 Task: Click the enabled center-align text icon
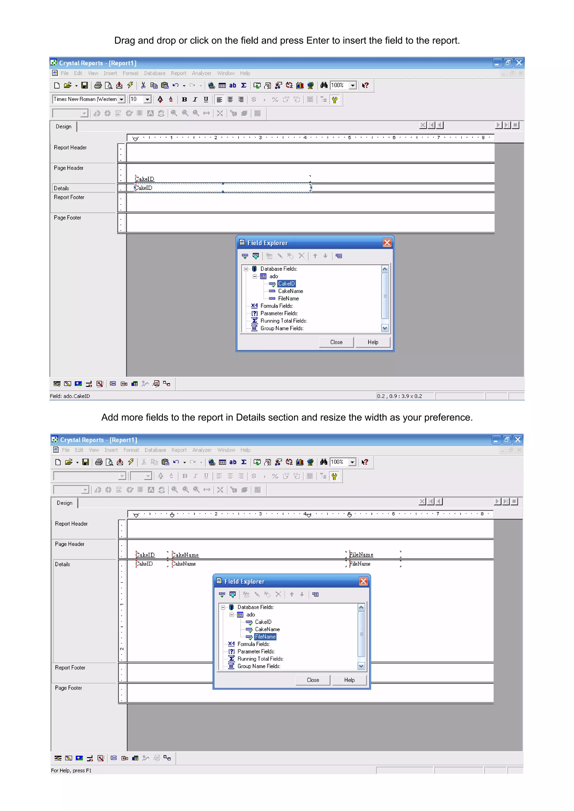coord(230,100)
